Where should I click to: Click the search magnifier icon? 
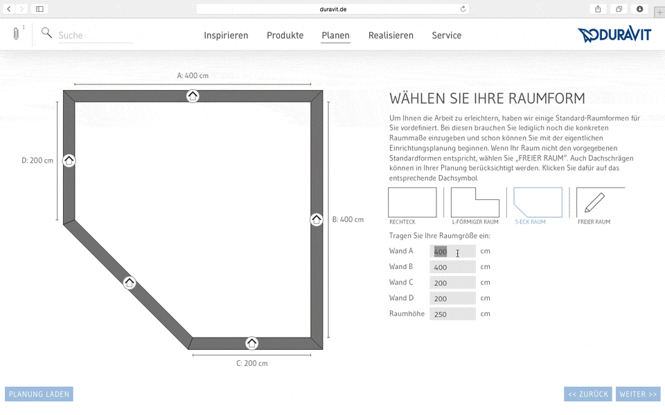pyautogui.click(x=46, y=33)
